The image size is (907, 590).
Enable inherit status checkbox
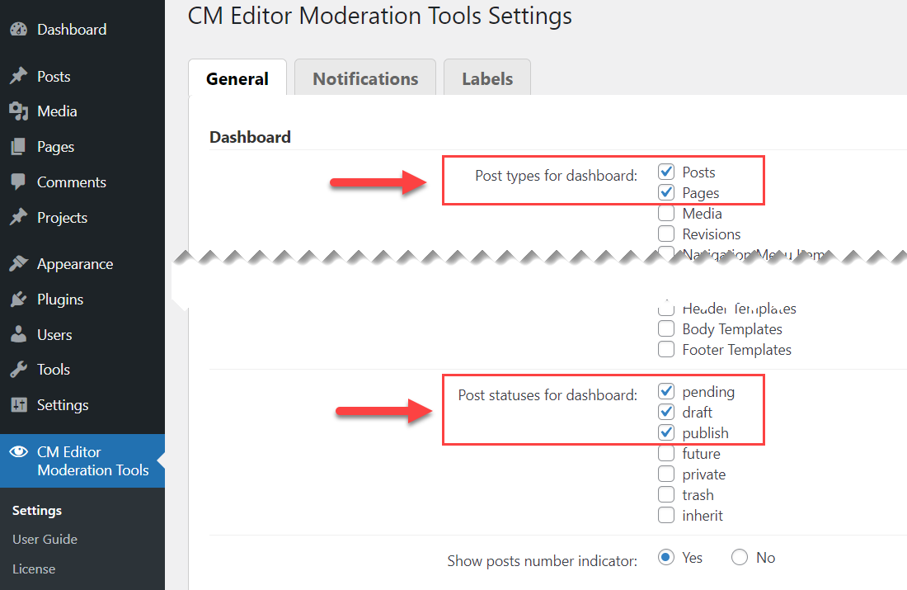[665, 515]
